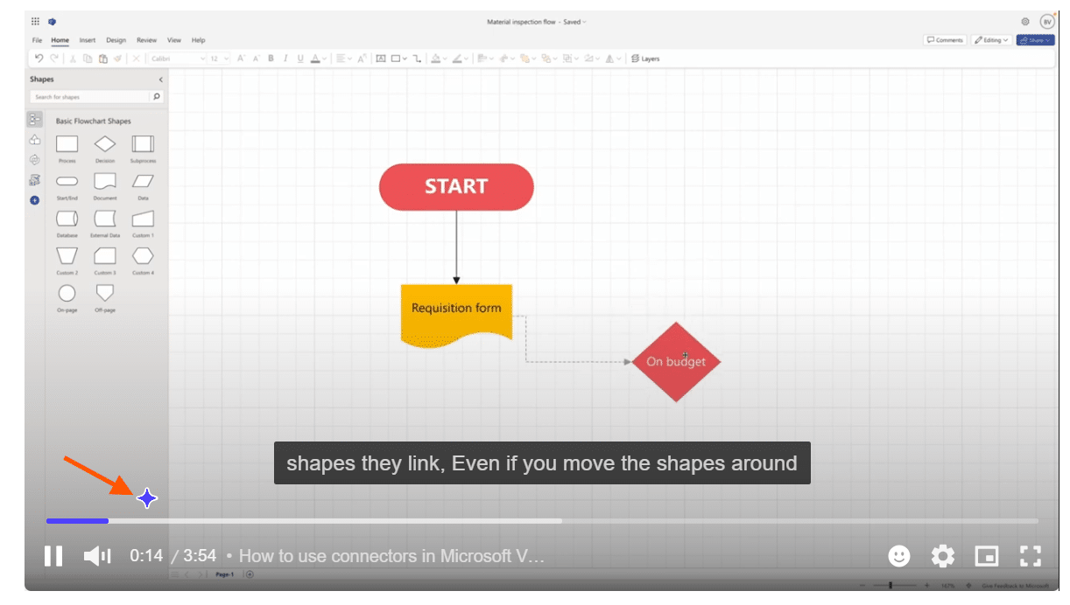The height and width of the screenshot is (605, 1070).
Task: Expand the Editing mode dropdown
Action: (x=991, y=40)
